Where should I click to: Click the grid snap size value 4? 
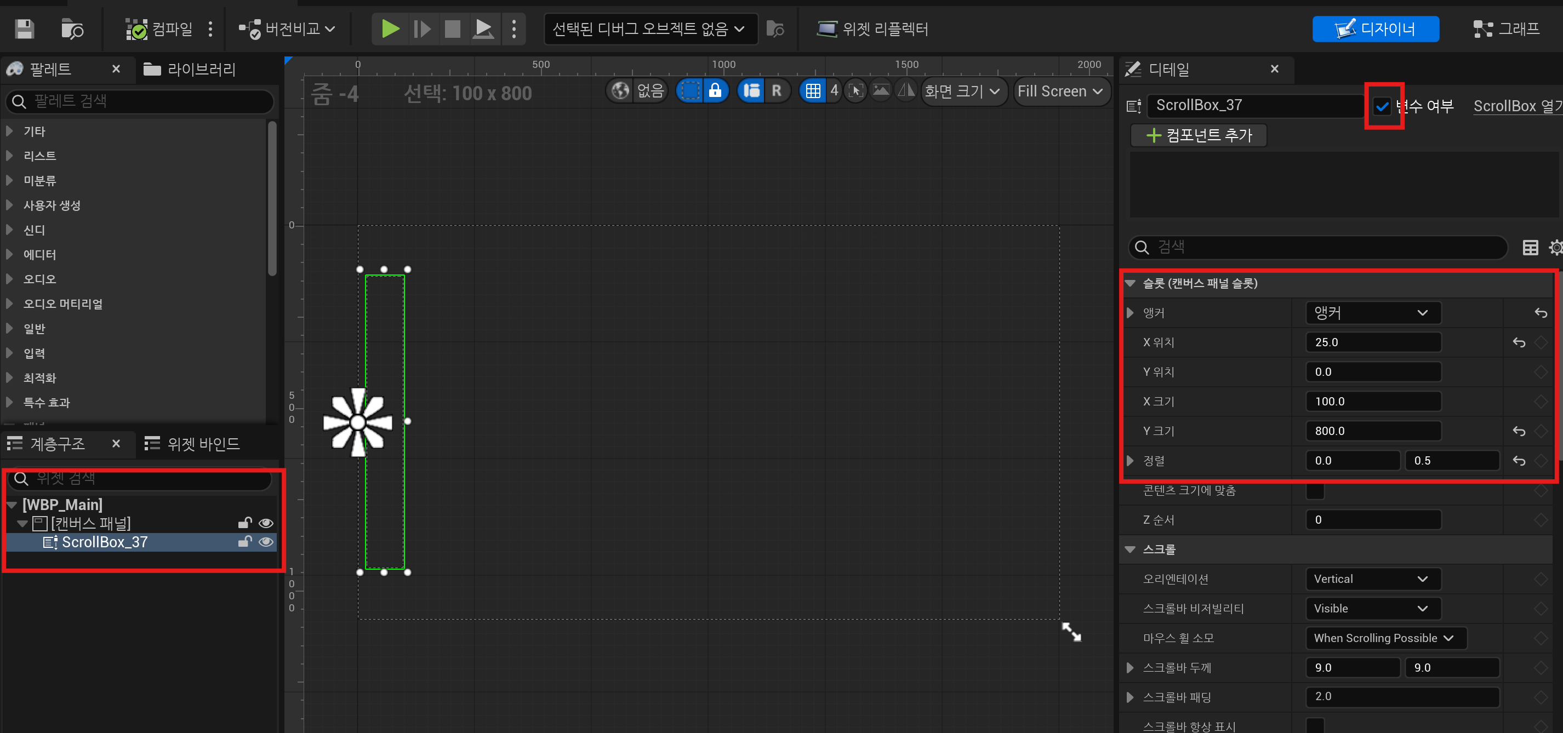click(x=834, y=91)
